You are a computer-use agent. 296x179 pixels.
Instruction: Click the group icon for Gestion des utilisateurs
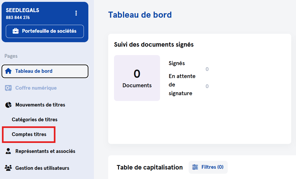[x=8, y=168]
